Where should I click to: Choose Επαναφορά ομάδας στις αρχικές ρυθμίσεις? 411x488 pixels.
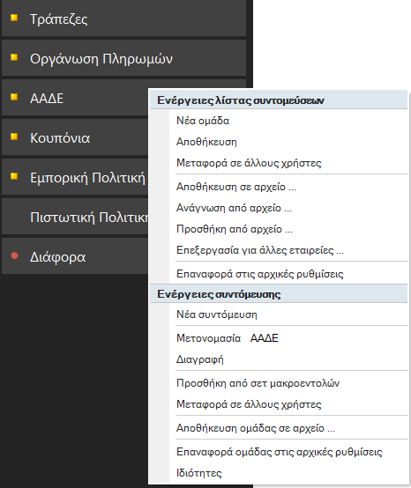coord(279,452)
